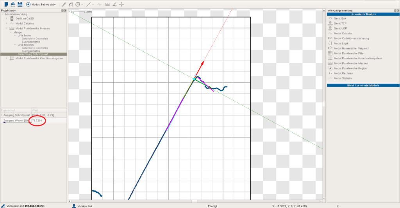
Task: Toggle Modus Betrieb aktiv radio button
Action: pos(29,4)
